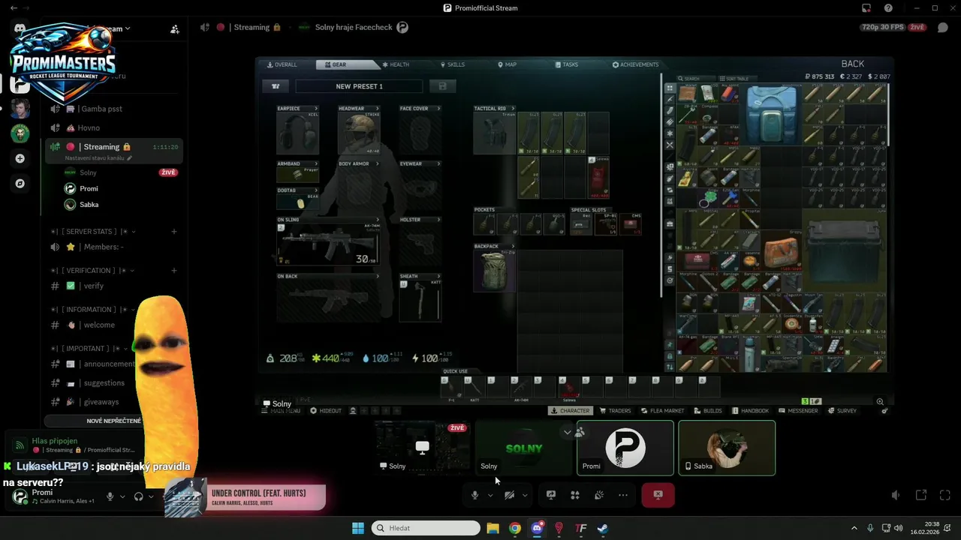Viewport: 961px width, 540px height.
Task: Create channel in VERIFICATION category
Action: pyautogui.click(x=174, y=271)
